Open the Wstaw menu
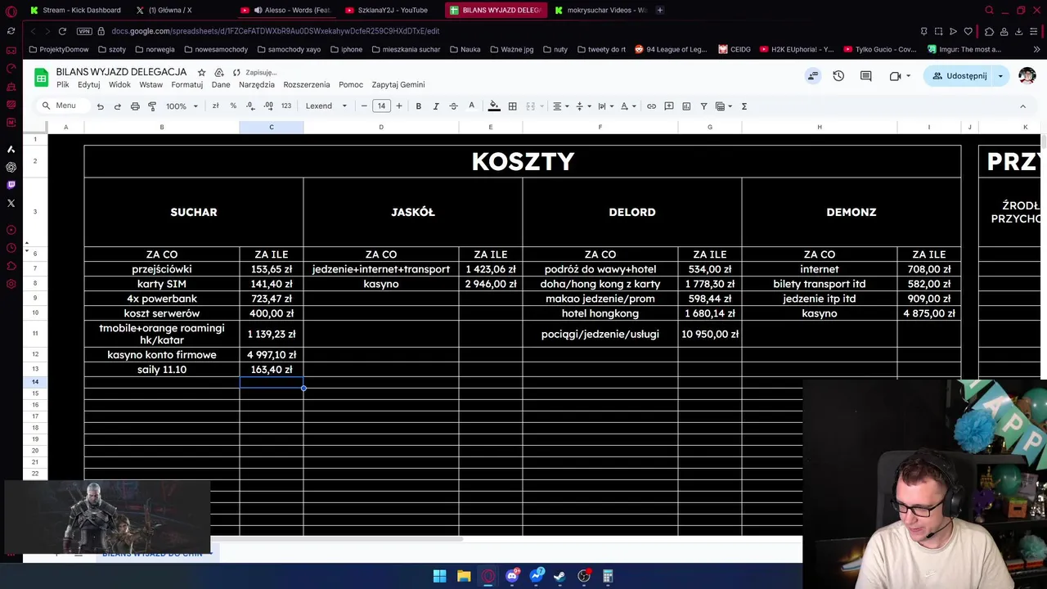The height and width of the screenshot is (589, 1047). (151, 84)
